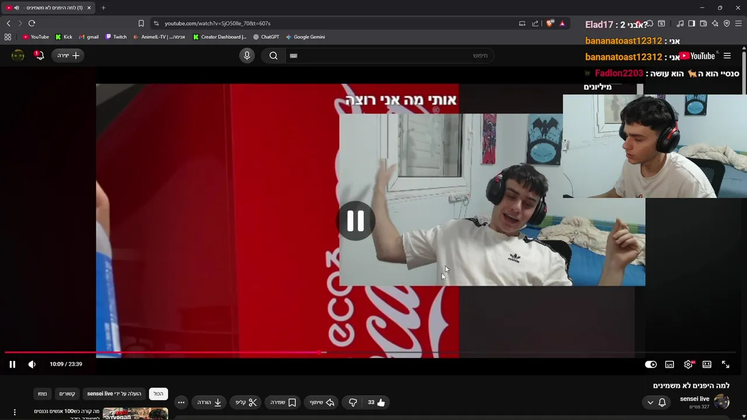This screenshot has width=747, height=420.
Task: Open the more actions three-dots menu
Action: tap(181, 402)
